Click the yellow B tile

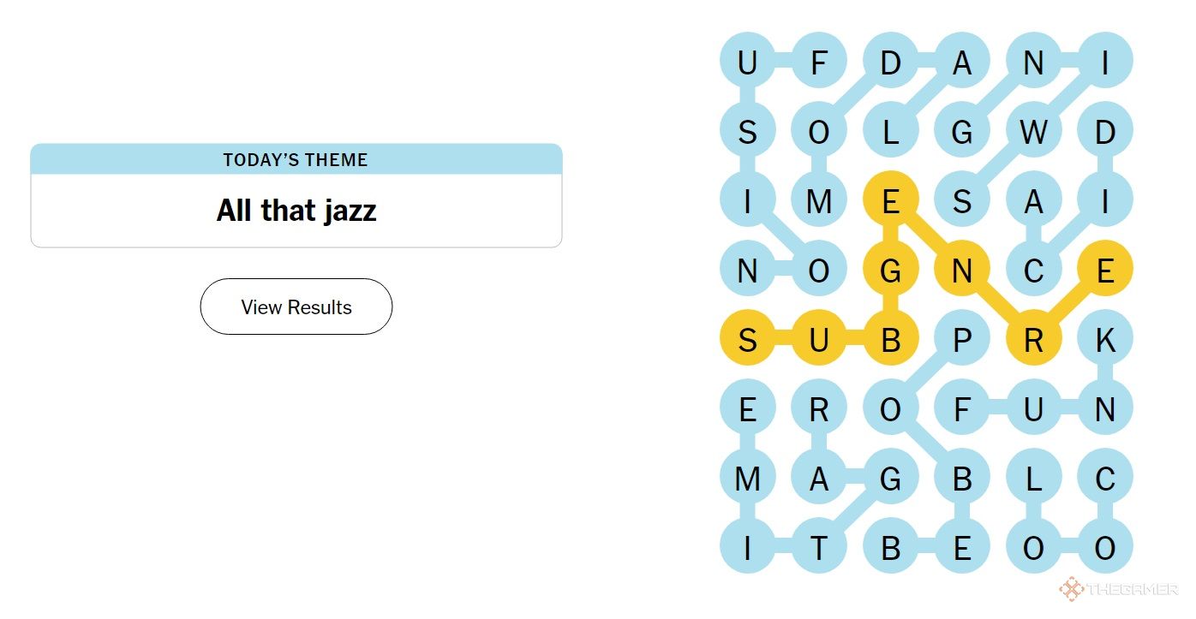(x=890, y=340)
